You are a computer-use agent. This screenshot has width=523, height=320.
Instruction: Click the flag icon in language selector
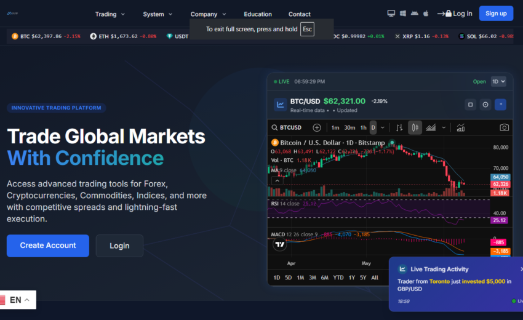tap(2, 300)
